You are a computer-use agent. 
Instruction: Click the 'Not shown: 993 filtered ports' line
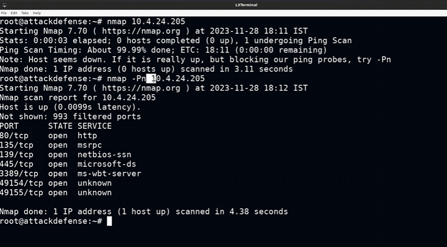[70, 117]
